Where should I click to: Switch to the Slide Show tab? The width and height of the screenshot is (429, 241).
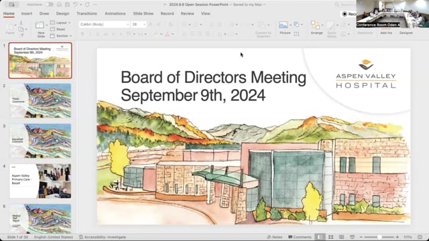point(143,13)
